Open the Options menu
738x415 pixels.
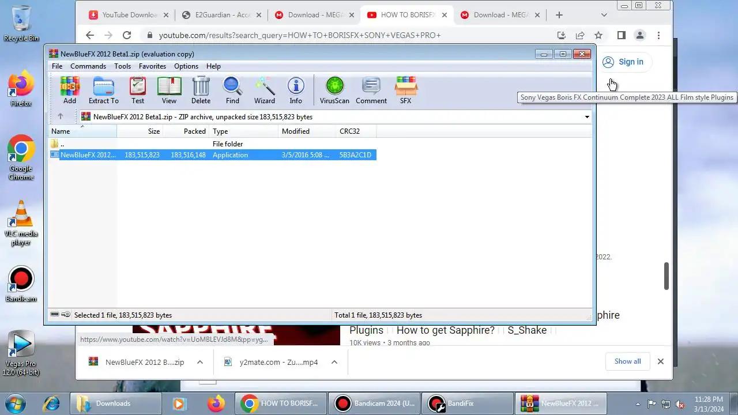(186, 66)
